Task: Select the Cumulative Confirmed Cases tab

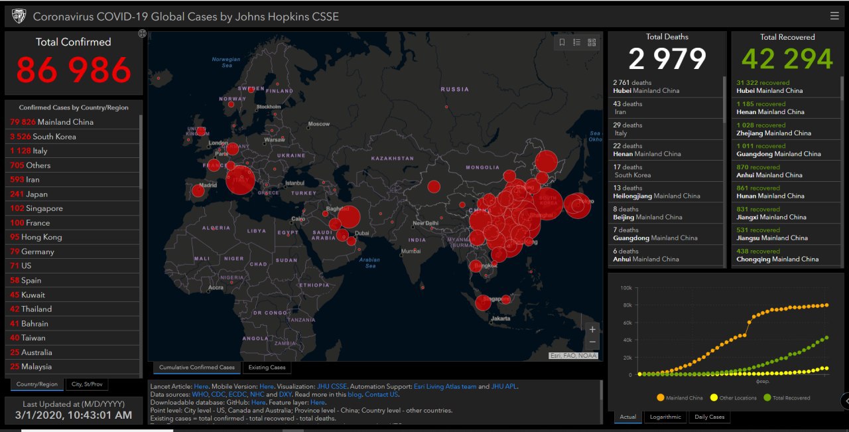Action: pos(197,367)
